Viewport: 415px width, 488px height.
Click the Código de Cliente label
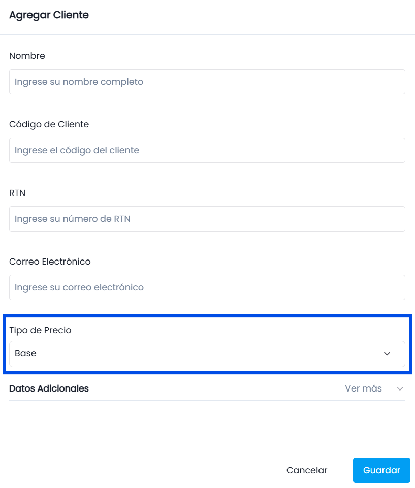pos(49,124)
